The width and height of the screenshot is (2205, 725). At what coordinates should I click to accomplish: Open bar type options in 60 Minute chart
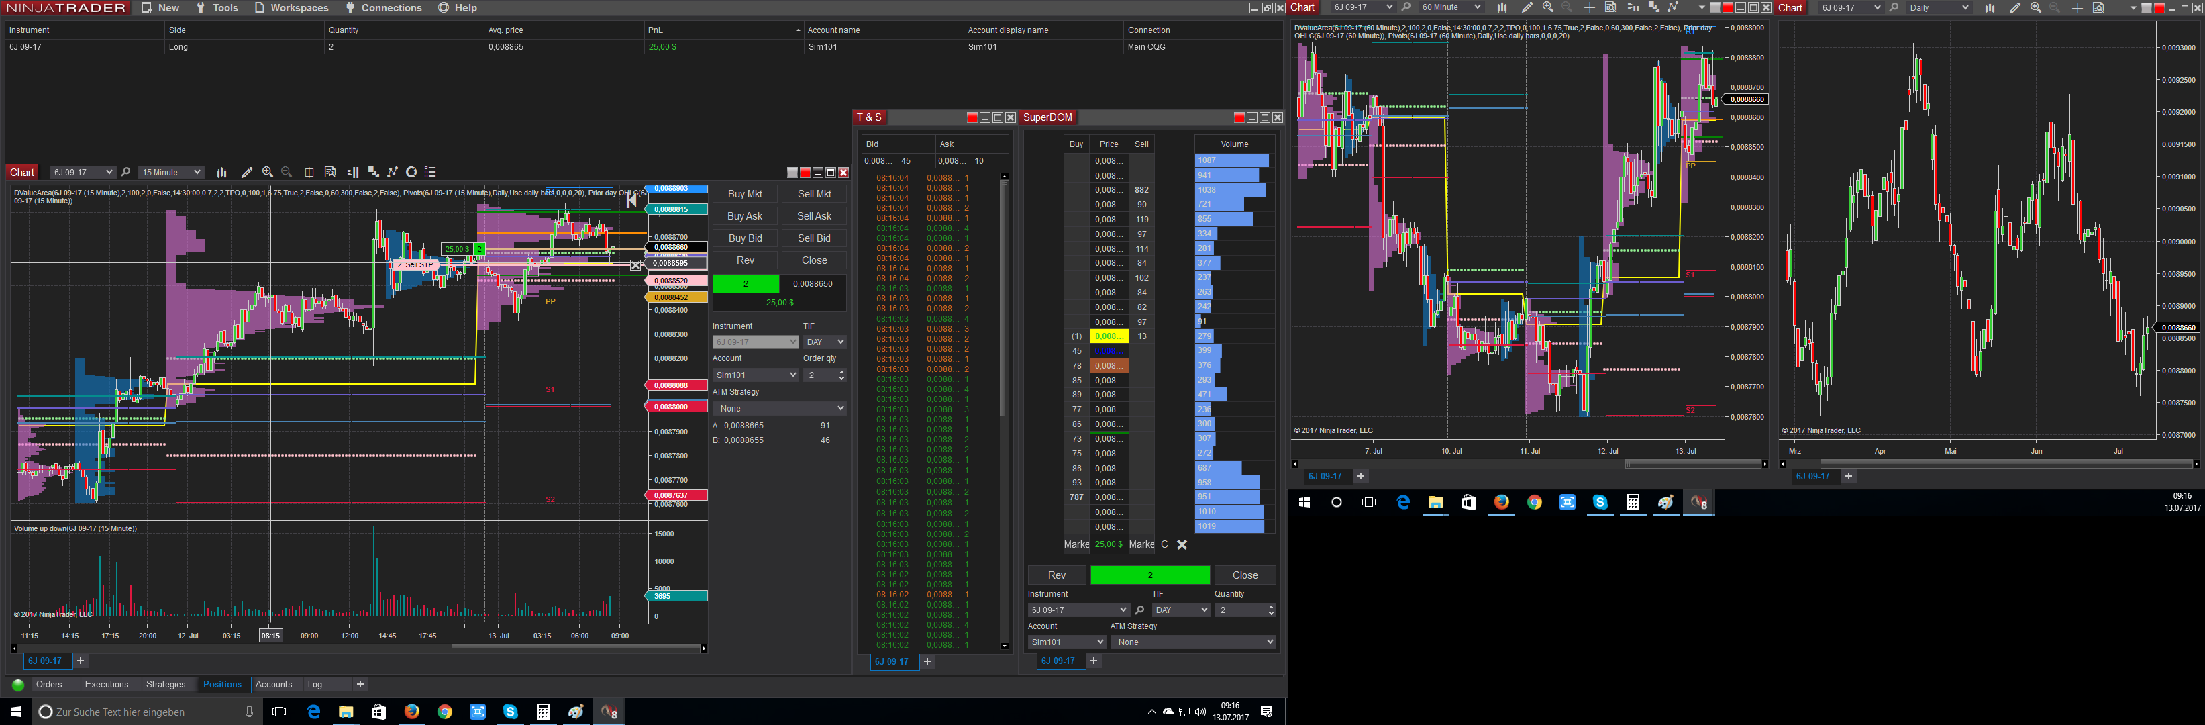(1502, 7)
